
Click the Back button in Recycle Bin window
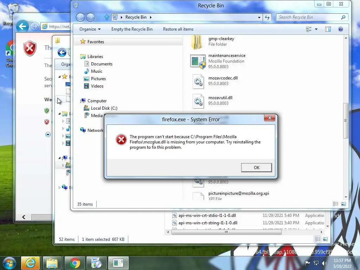coord(80,17)
